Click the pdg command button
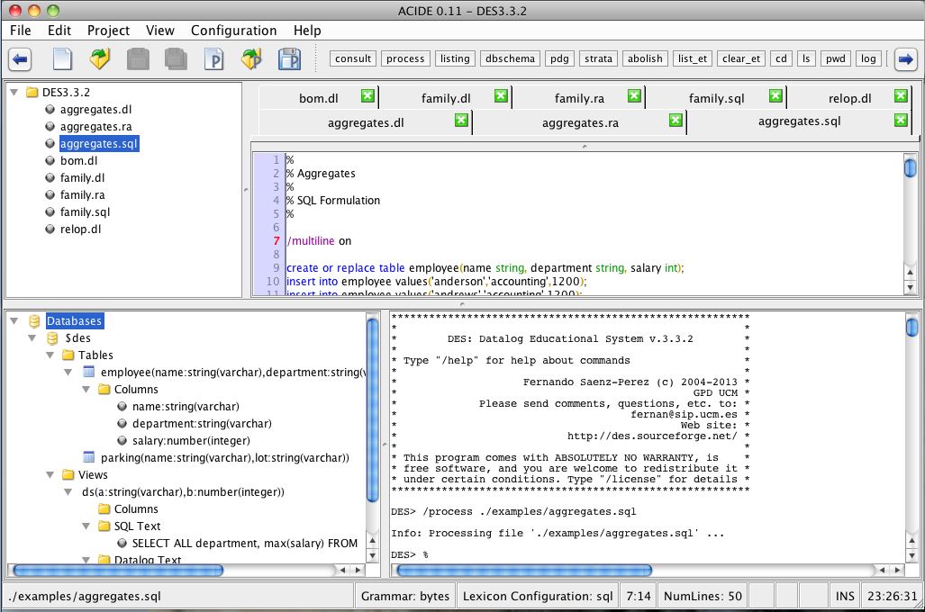Screen dimensions: 925x612 [x=559, y=58]
